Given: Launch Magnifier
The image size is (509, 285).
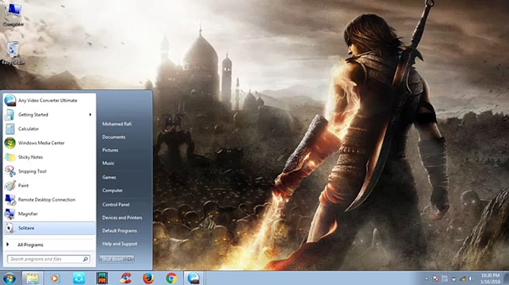Looking at the screenshot, I should (x=49, y=214).
